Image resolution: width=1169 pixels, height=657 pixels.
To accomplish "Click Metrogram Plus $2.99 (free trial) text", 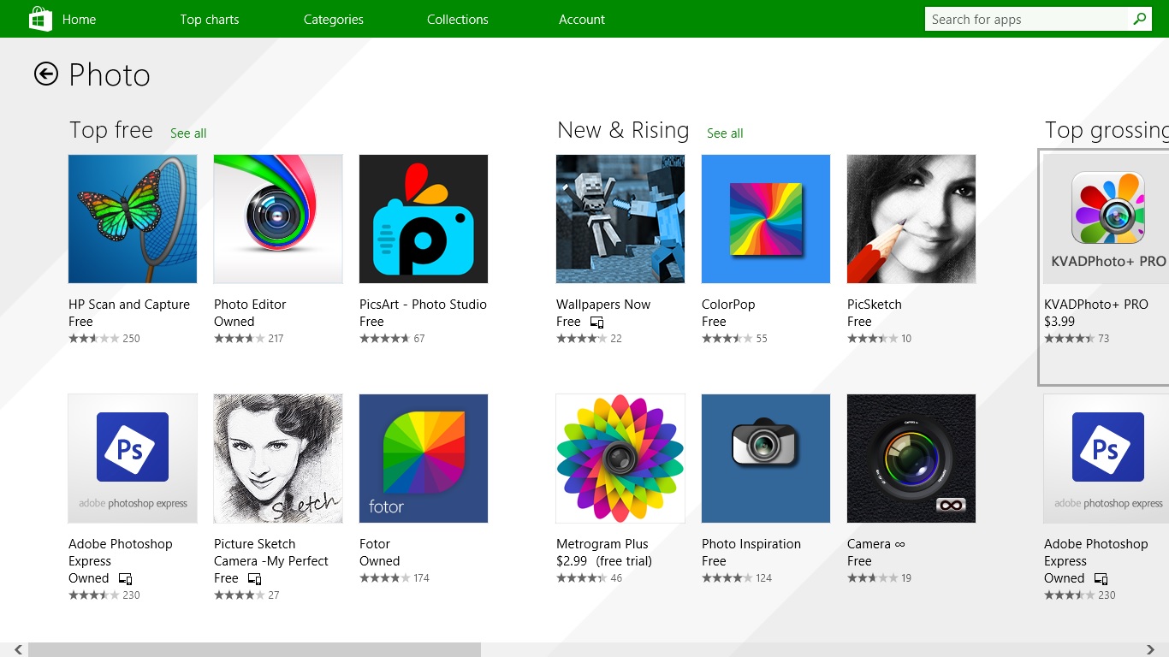I will point(604,561).
